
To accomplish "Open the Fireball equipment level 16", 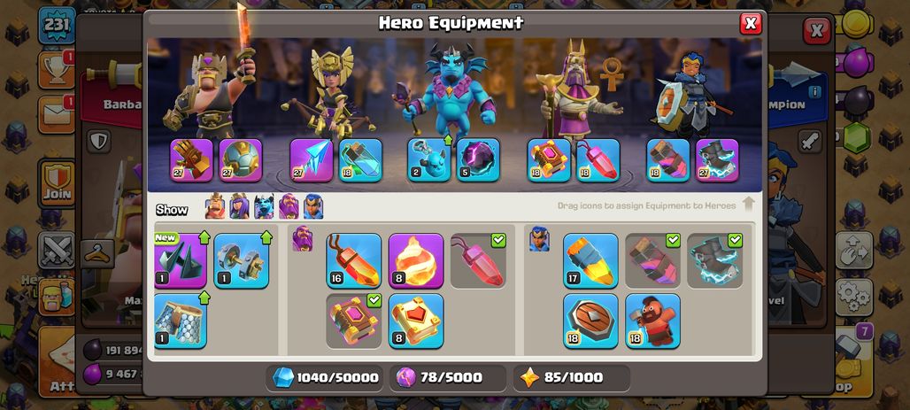I will (x=354, y=260).
